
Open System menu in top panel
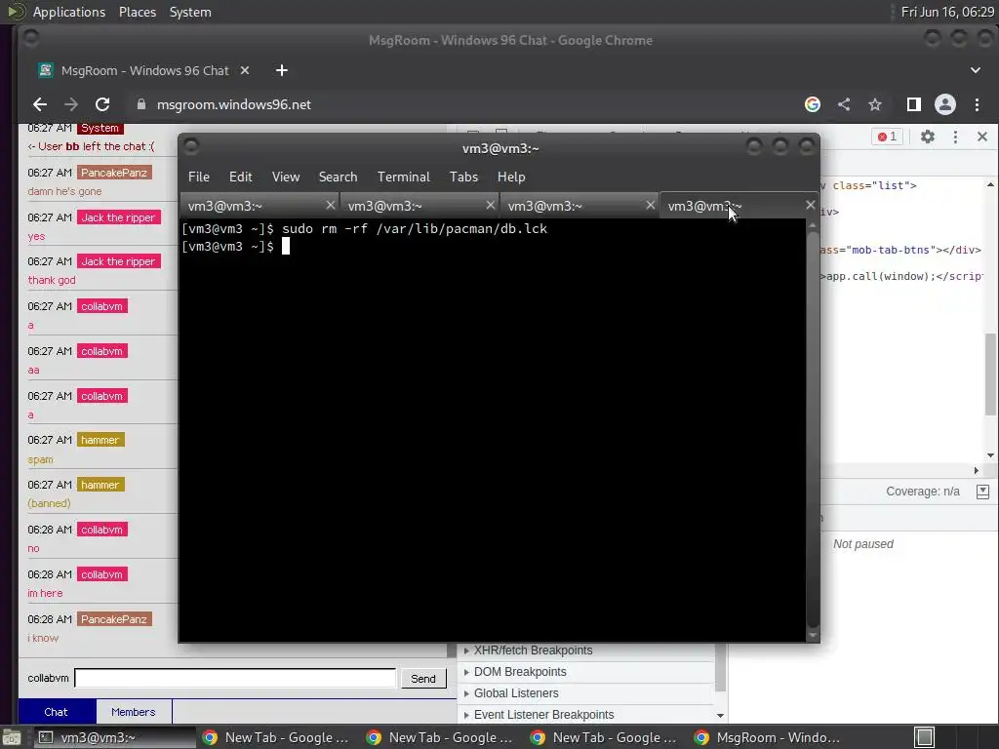coord(190,12)
